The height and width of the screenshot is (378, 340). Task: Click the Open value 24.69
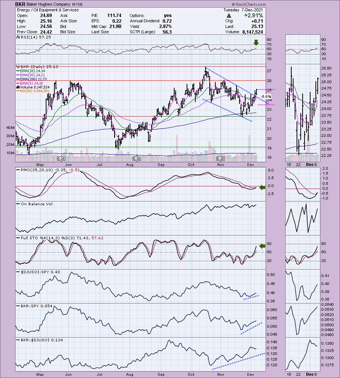point(46,15)
